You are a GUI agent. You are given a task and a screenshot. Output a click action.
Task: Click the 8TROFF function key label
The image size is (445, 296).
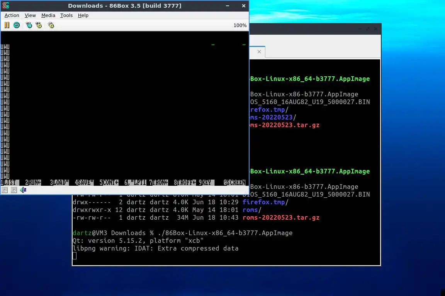tap(185, 182)
